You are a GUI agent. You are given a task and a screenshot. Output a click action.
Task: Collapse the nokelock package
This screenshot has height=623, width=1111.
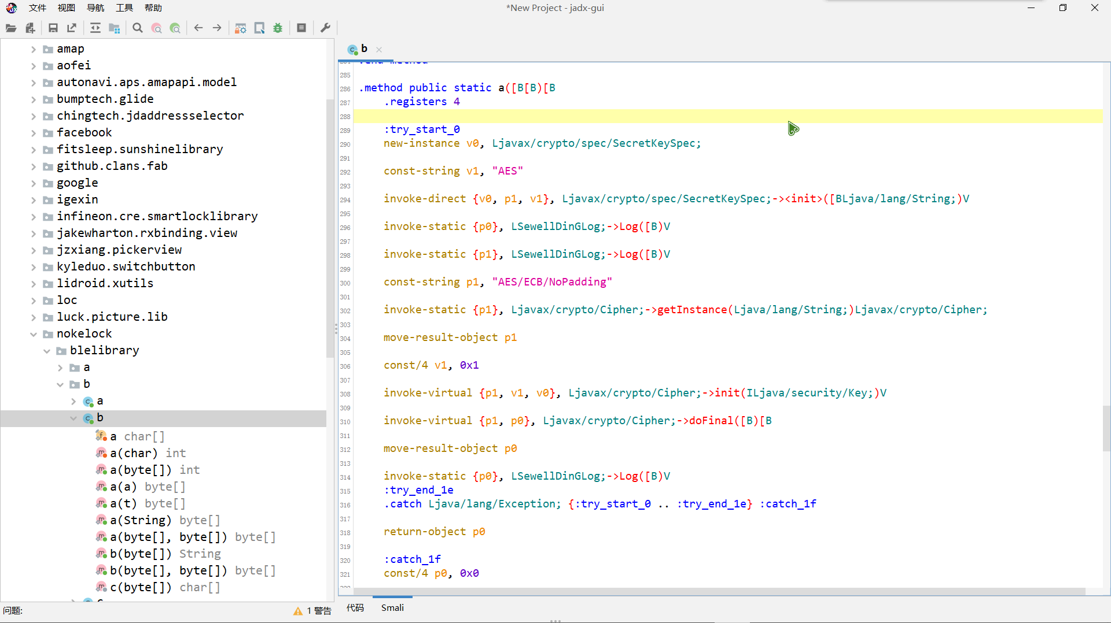(x=34, y=334)
